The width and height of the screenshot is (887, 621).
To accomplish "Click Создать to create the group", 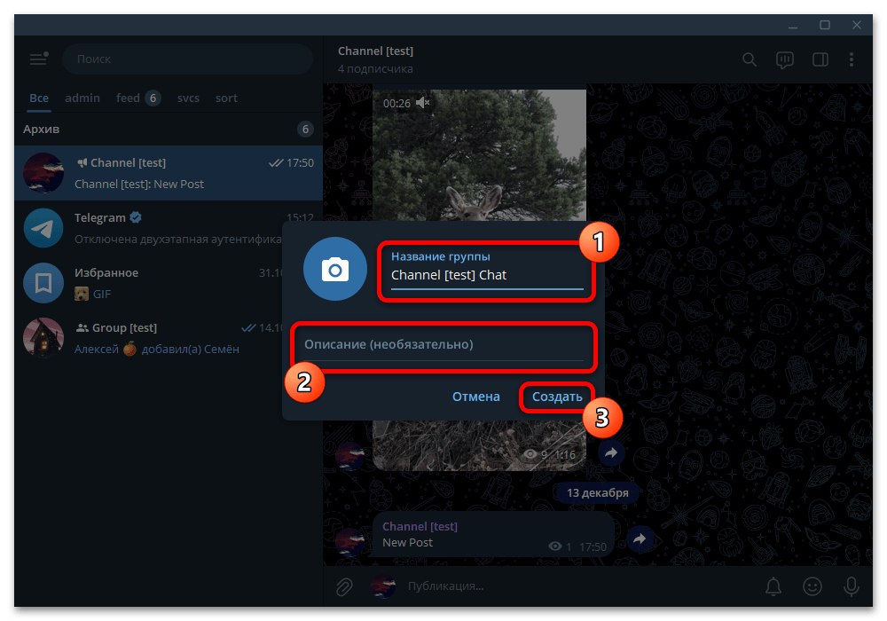I will (x=557, y=397).
